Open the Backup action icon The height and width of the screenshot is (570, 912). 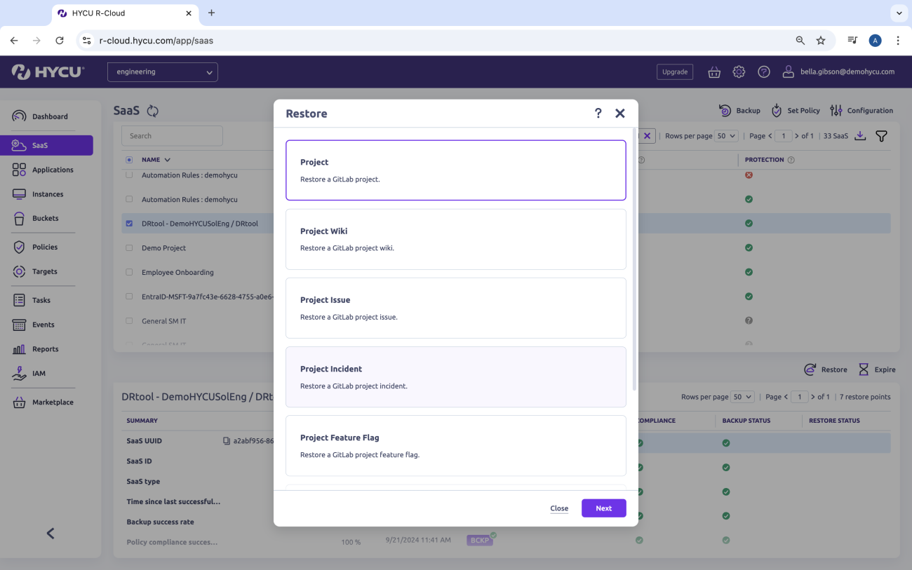click(724, 110)
